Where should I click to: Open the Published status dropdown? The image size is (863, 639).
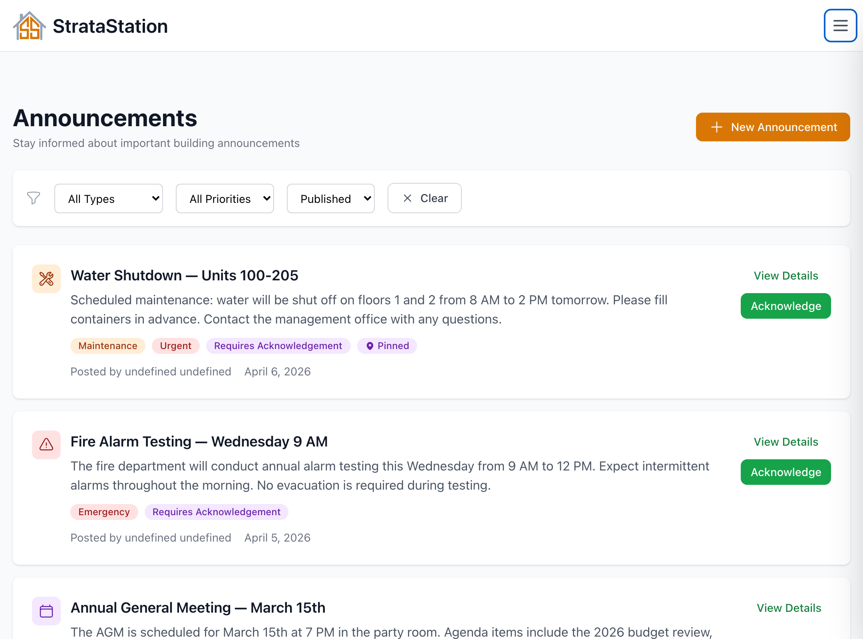click(x=331, y=198)
